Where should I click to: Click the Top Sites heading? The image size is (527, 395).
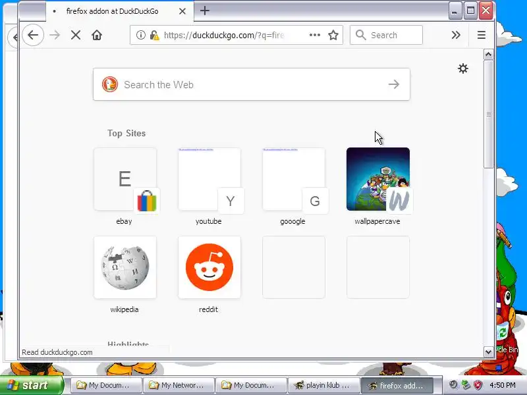[126, 134]
